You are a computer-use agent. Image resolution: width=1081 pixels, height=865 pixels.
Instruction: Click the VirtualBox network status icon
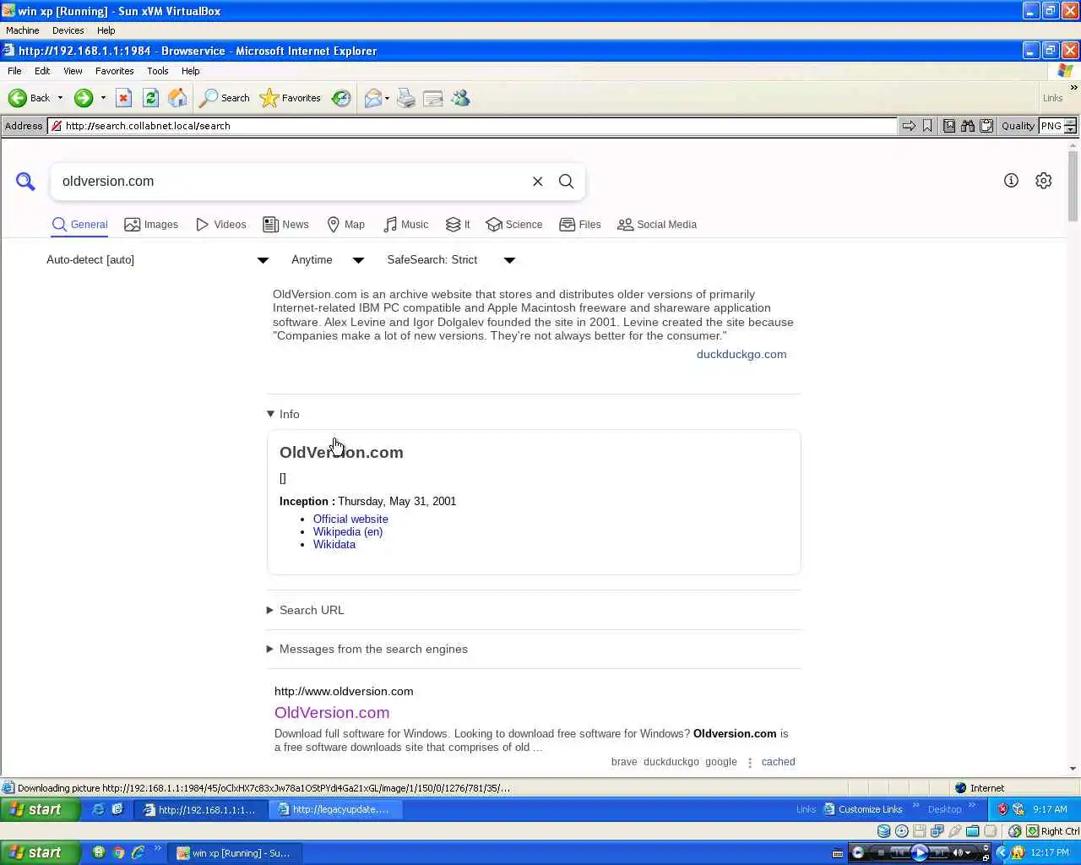937,831
